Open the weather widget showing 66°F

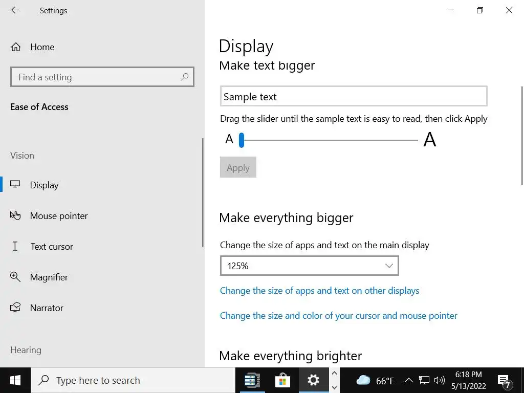point(375,380)
